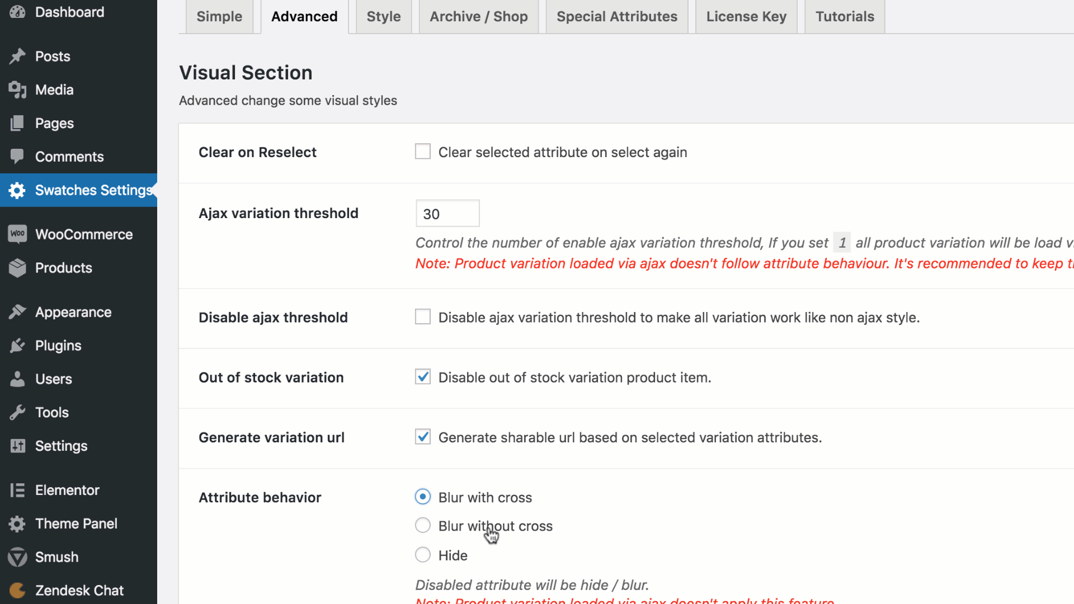The image size is (1074, 604).
Task: Click the Products box icon
Action: tap(17, 268)
